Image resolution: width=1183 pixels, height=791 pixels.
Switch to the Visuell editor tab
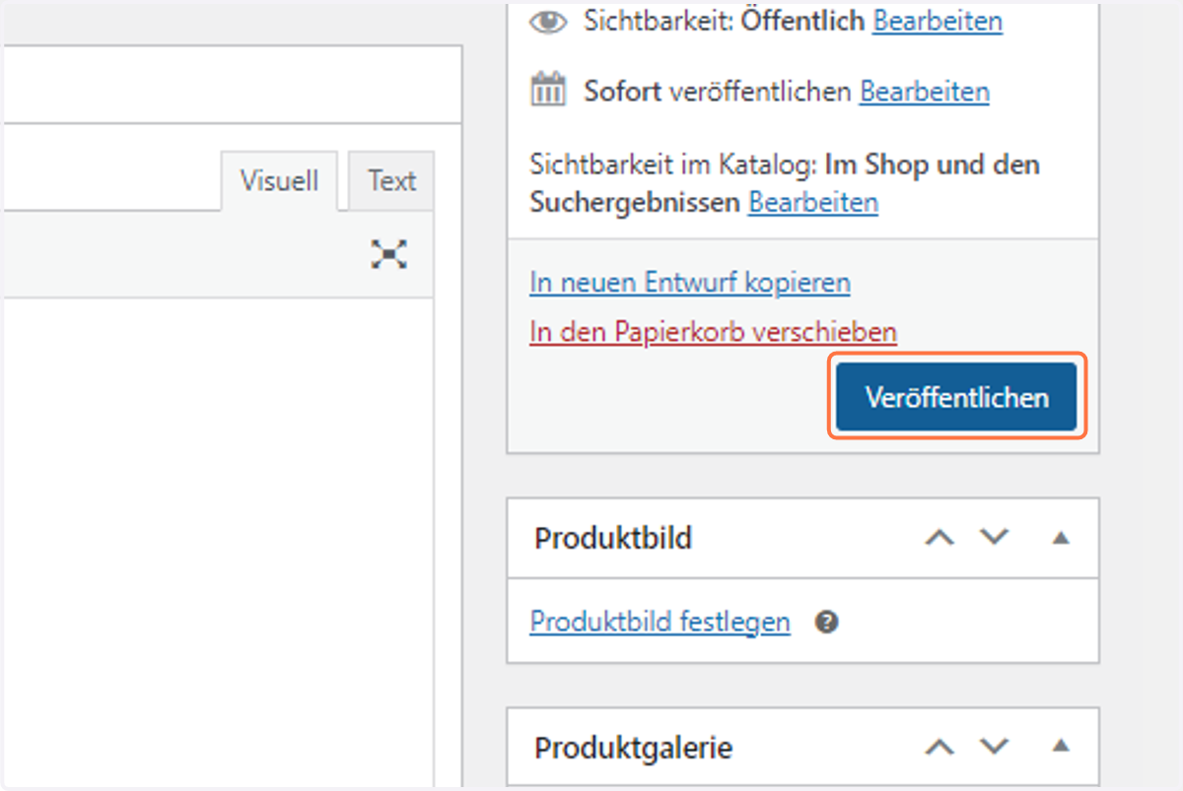[279, 181]
